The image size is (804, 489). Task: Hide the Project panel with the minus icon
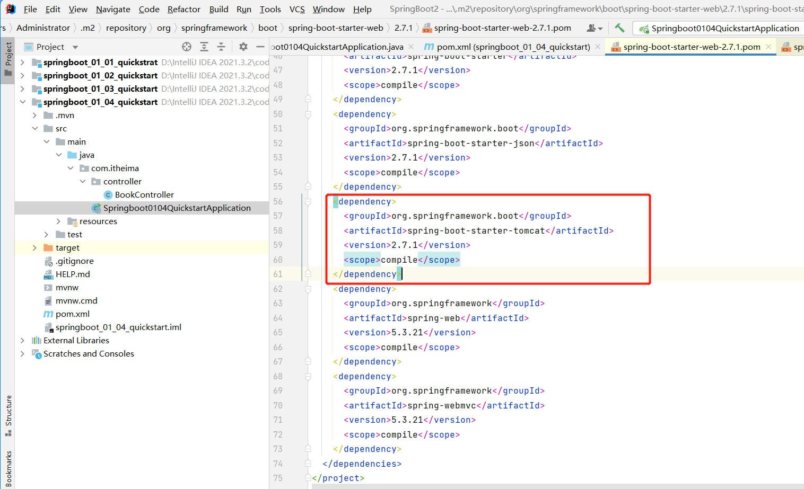pos(259,47)
